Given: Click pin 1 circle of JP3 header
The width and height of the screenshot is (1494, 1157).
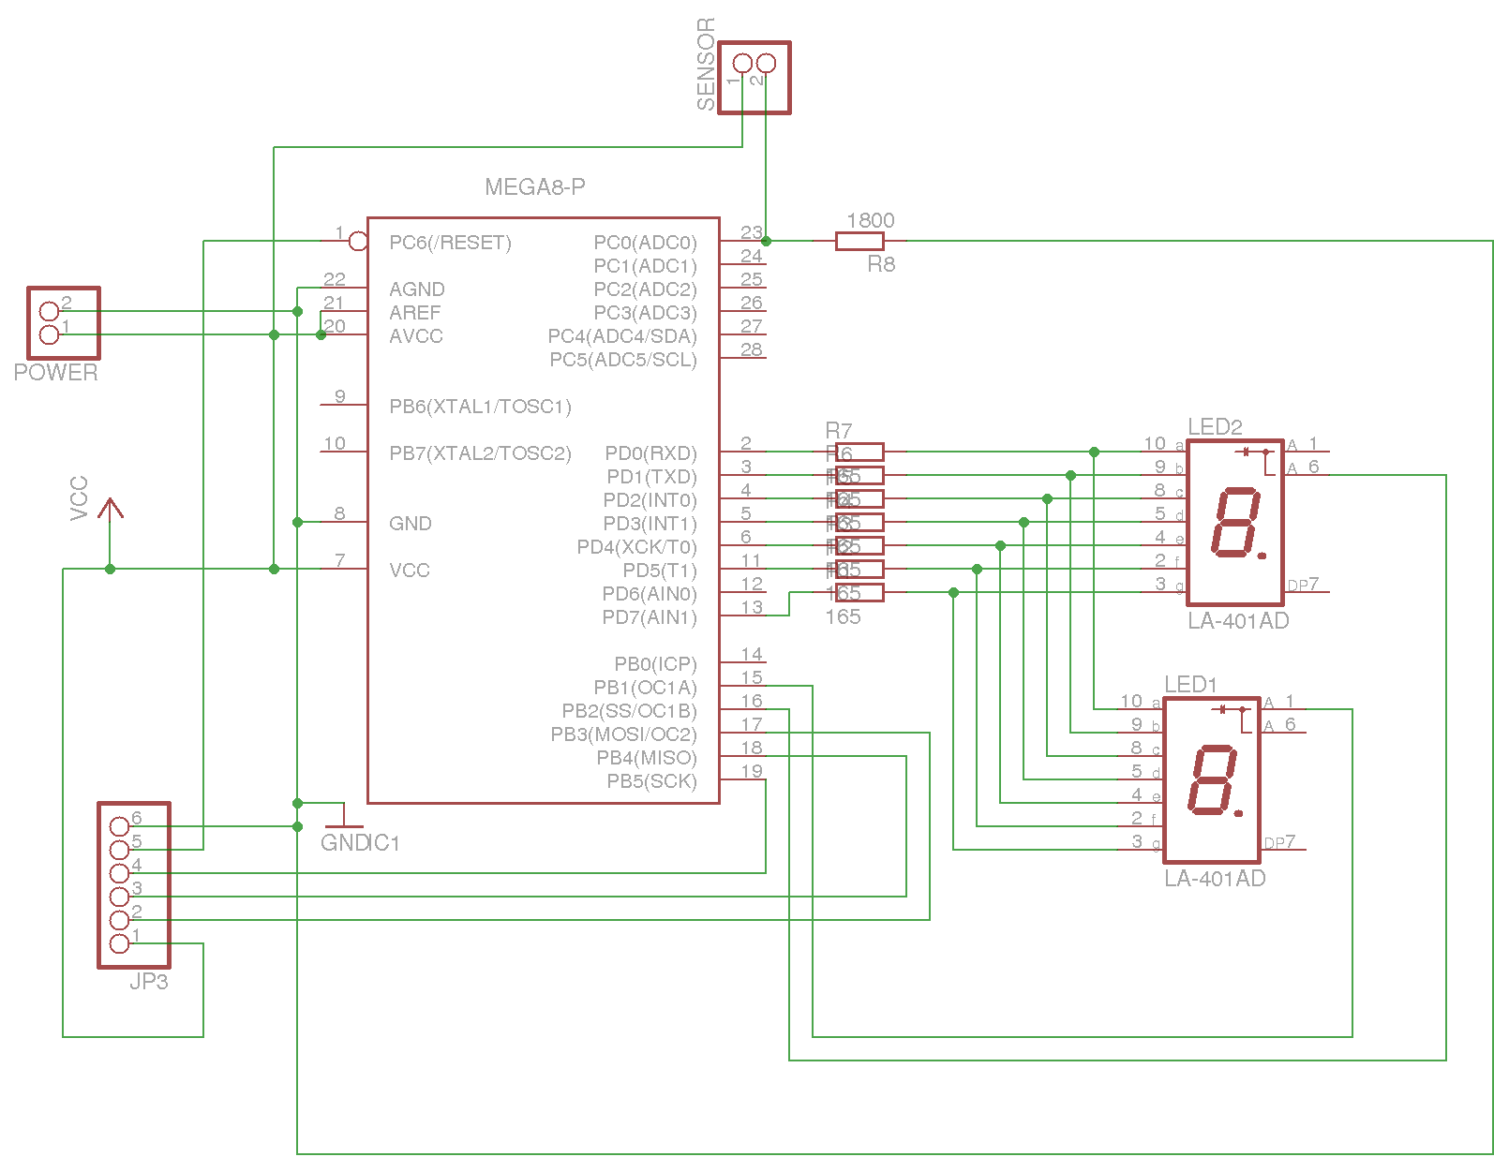Looking at the screenshot, I should click(x=119, y=943).
